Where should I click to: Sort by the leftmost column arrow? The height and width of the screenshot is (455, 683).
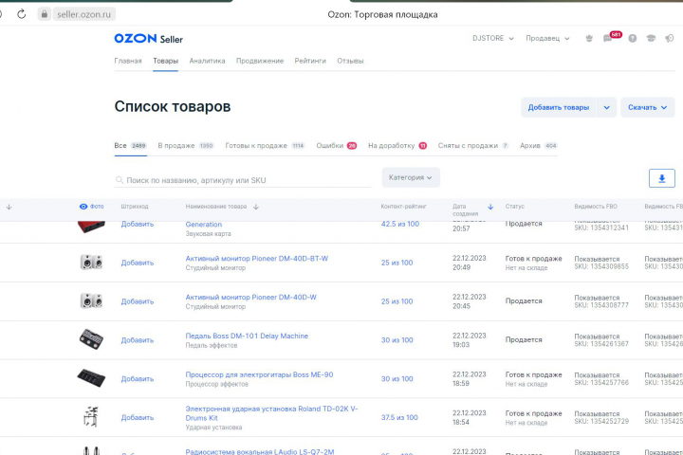pos(9,207)
